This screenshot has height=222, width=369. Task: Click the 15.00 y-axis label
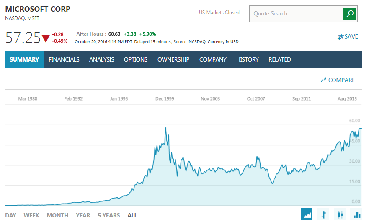pos(354,181)
